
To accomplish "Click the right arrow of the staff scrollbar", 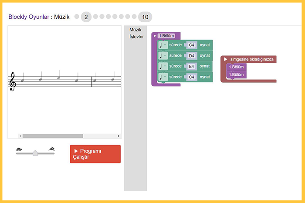I will [118, 136].
